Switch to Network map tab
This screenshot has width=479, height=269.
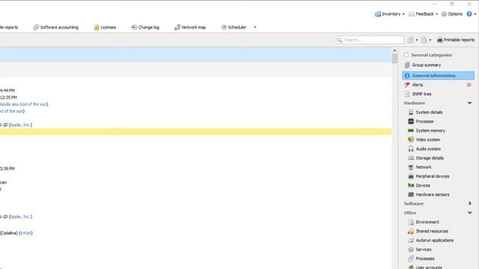190,28
